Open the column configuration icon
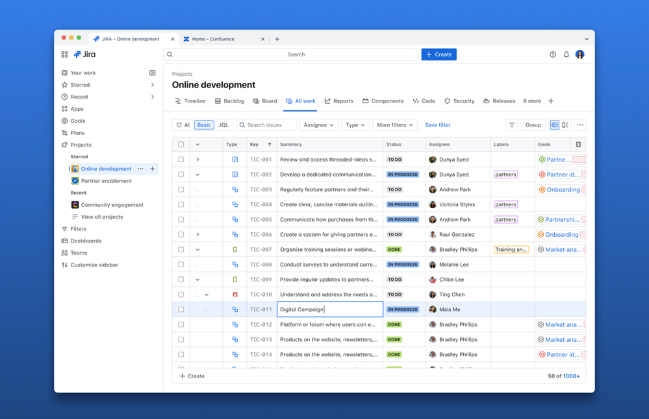This screenshot has width=649, height=419. [578, 144]
